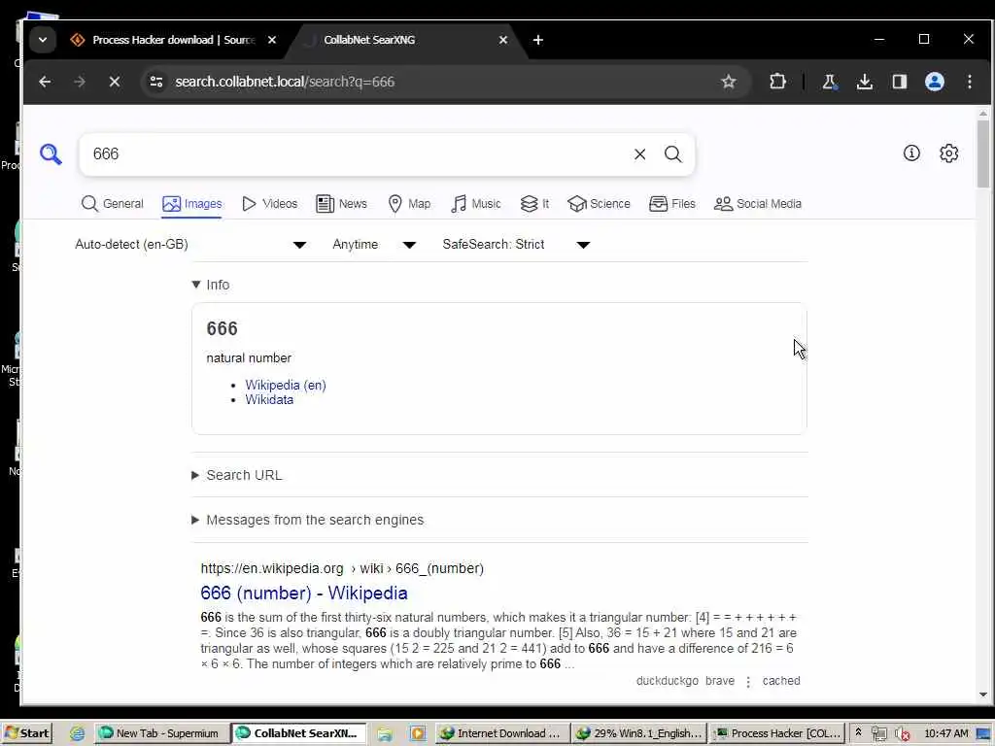995x746 pixels.
Task: Click the brave engine label
Action: [x=720, y=681]
